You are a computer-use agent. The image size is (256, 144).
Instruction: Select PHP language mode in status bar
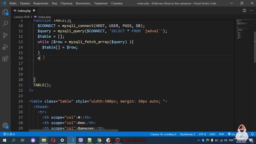221,134
